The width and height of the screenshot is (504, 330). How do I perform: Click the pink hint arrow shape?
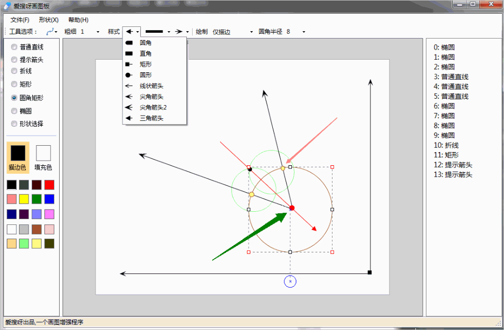click(311, 140)
